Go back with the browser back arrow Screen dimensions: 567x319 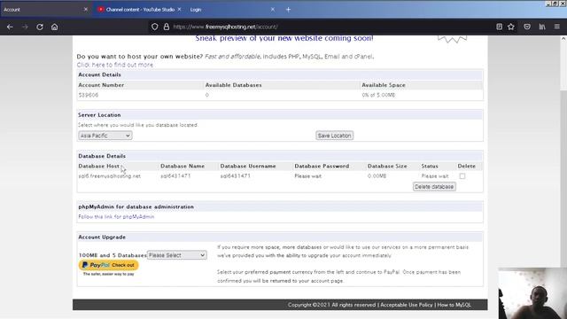tap(10, 27)
